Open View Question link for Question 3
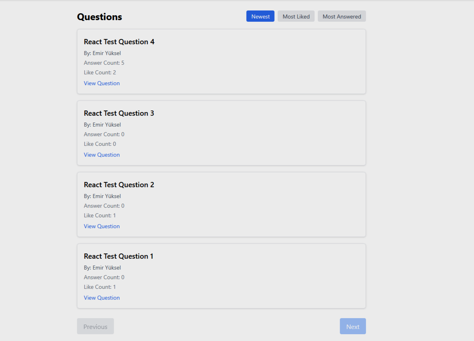Image resolution: width=474 pixels, height=341 pixels. tap(102, 155)
